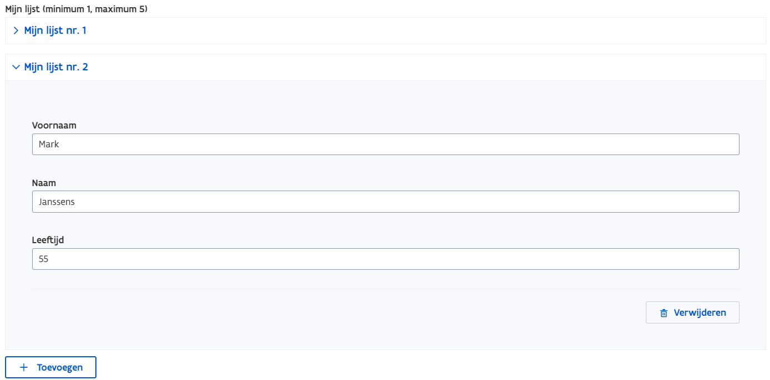Expand the chevron beside Mijn lijst nr. 1
The width and height of the screenshot is (770, 380).
pyautogui.click(x=16, y=30)
